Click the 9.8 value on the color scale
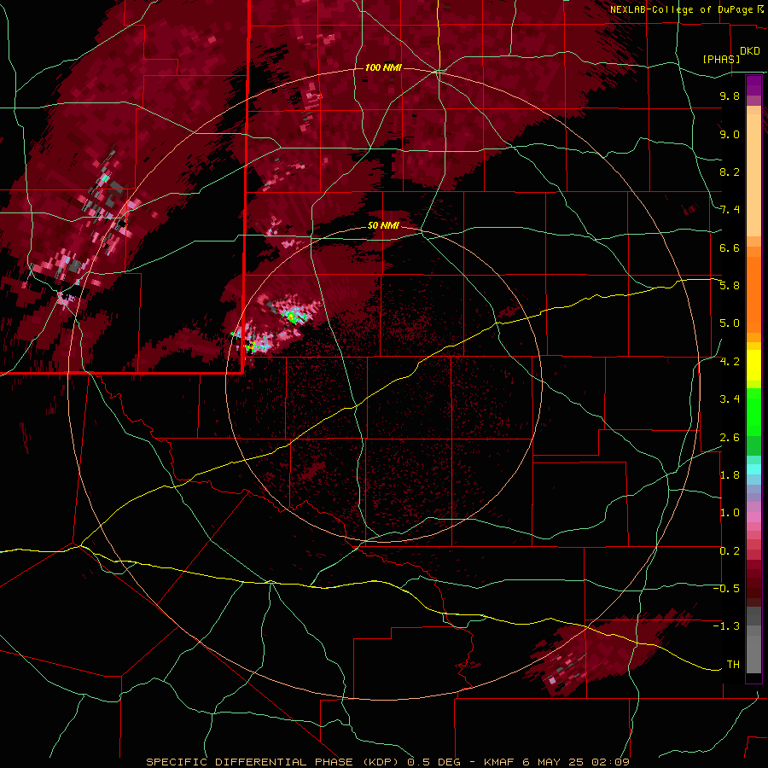Image resolution: width=768 pixels, height=768 pixels. tap(730, 96)
